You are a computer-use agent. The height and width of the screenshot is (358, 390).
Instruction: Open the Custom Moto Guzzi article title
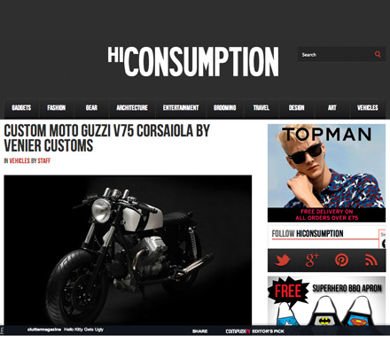coord(106,138)
